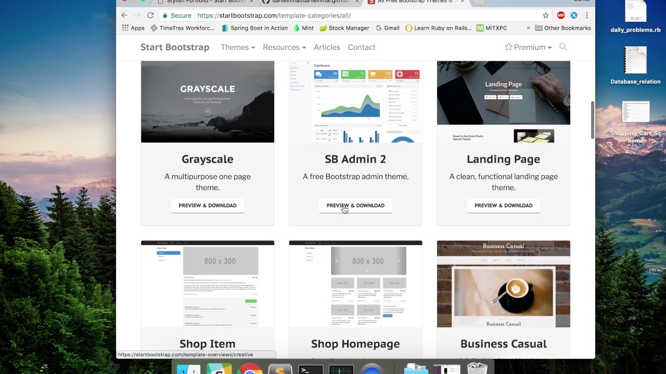Open Finder from the Dock
The image size is (666, 374).
(188, 368)
